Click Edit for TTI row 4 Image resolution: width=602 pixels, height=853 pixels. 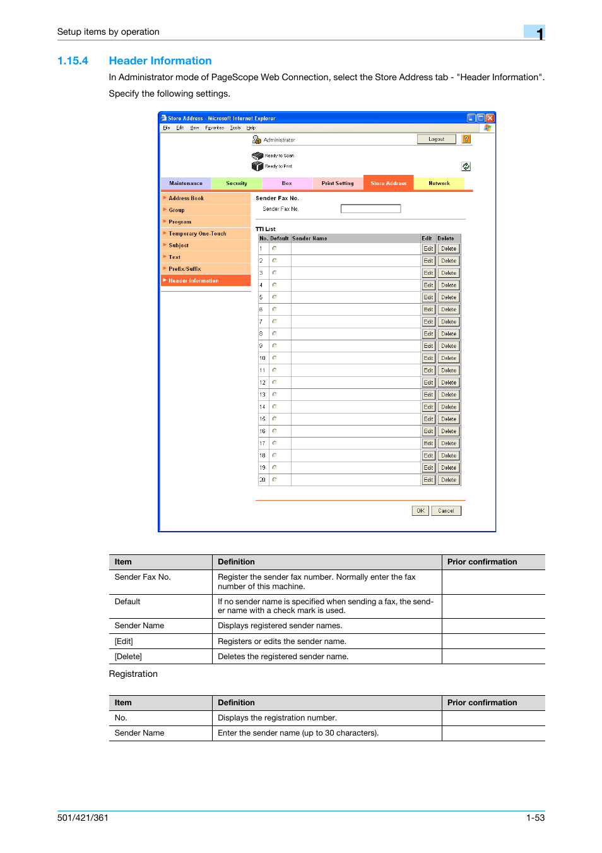[x=428, y=285]
